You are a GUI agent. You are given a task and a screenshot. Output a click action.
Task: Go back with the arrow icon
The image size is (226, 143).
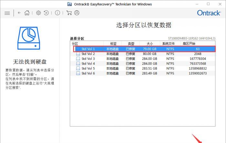(x=19, y=13)
